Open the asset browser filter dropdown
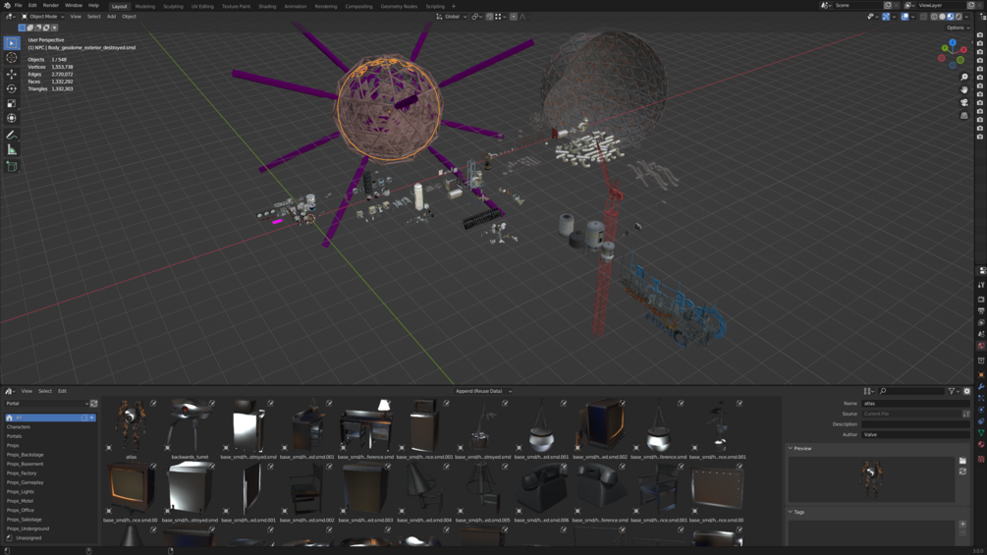987x555 pixels. tap(954, 391)
